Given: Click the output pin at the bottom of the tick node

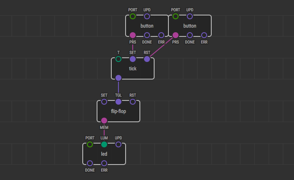Looking at the screenshot, I should pos(118,78).
